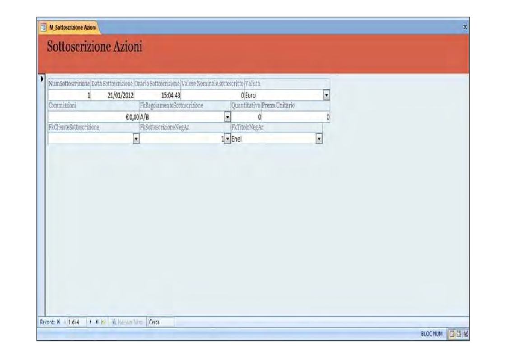The image size is (507, 358).
Task: Go to first record in navigator
Action: (59, 322)
